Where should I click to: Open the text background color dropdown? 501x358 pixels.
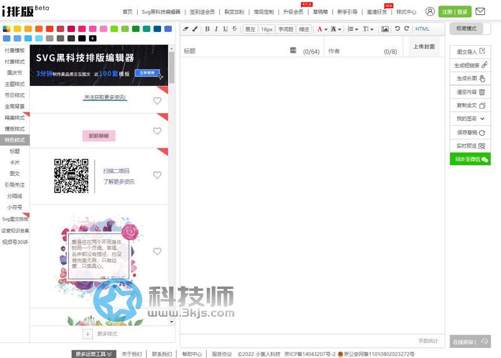[x=336, y=29]
